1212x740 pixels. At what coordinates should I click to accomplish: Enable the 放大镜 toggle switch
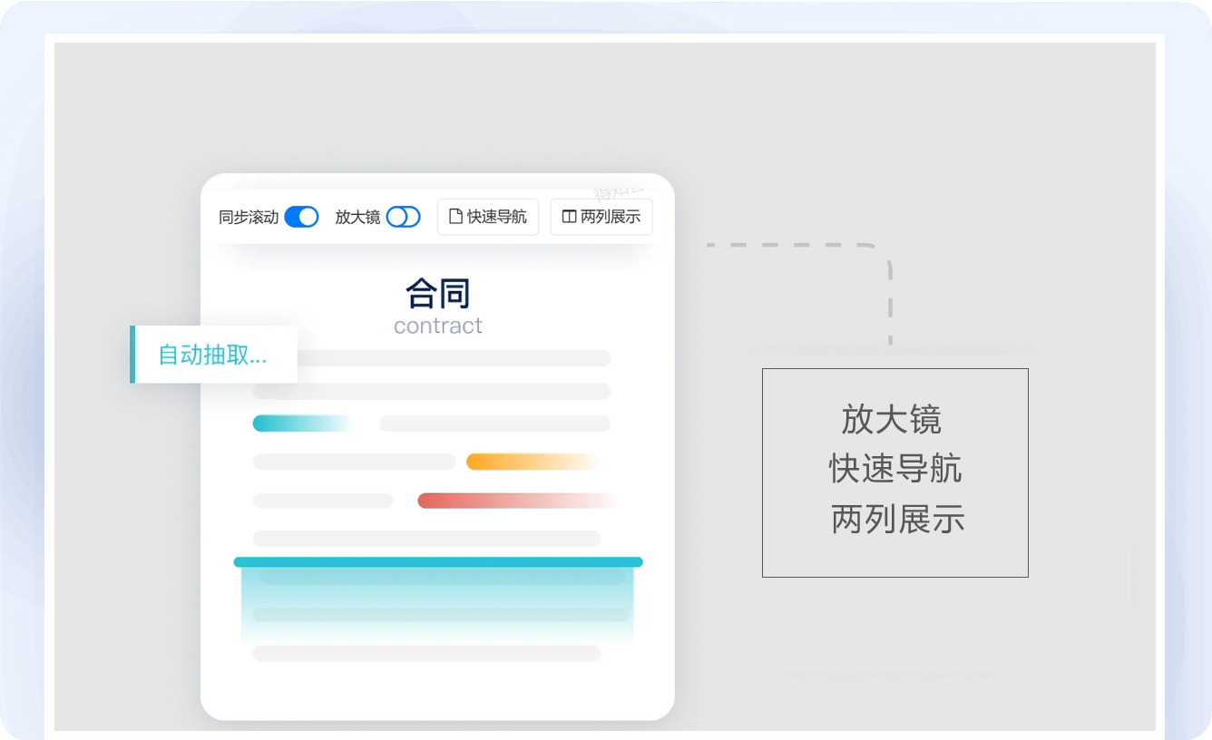(403, 217)
